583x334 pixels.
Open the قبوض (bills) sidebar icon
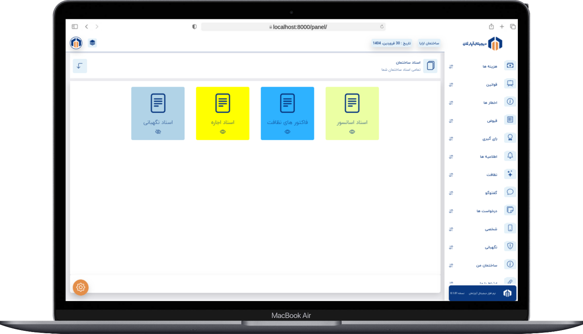[510, 120]
